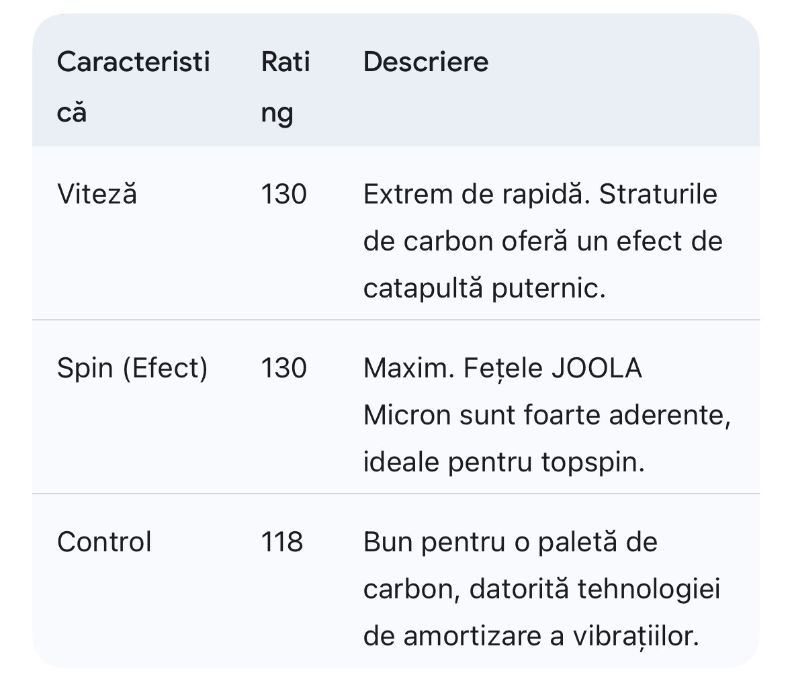Select the Spin (Efect) row label
The image size is (792, 687).
[132, 368]
